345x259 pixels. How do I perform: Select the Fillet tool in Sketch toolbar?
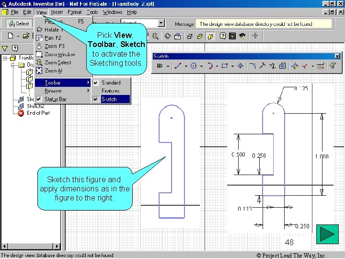(x=253, y=66)
